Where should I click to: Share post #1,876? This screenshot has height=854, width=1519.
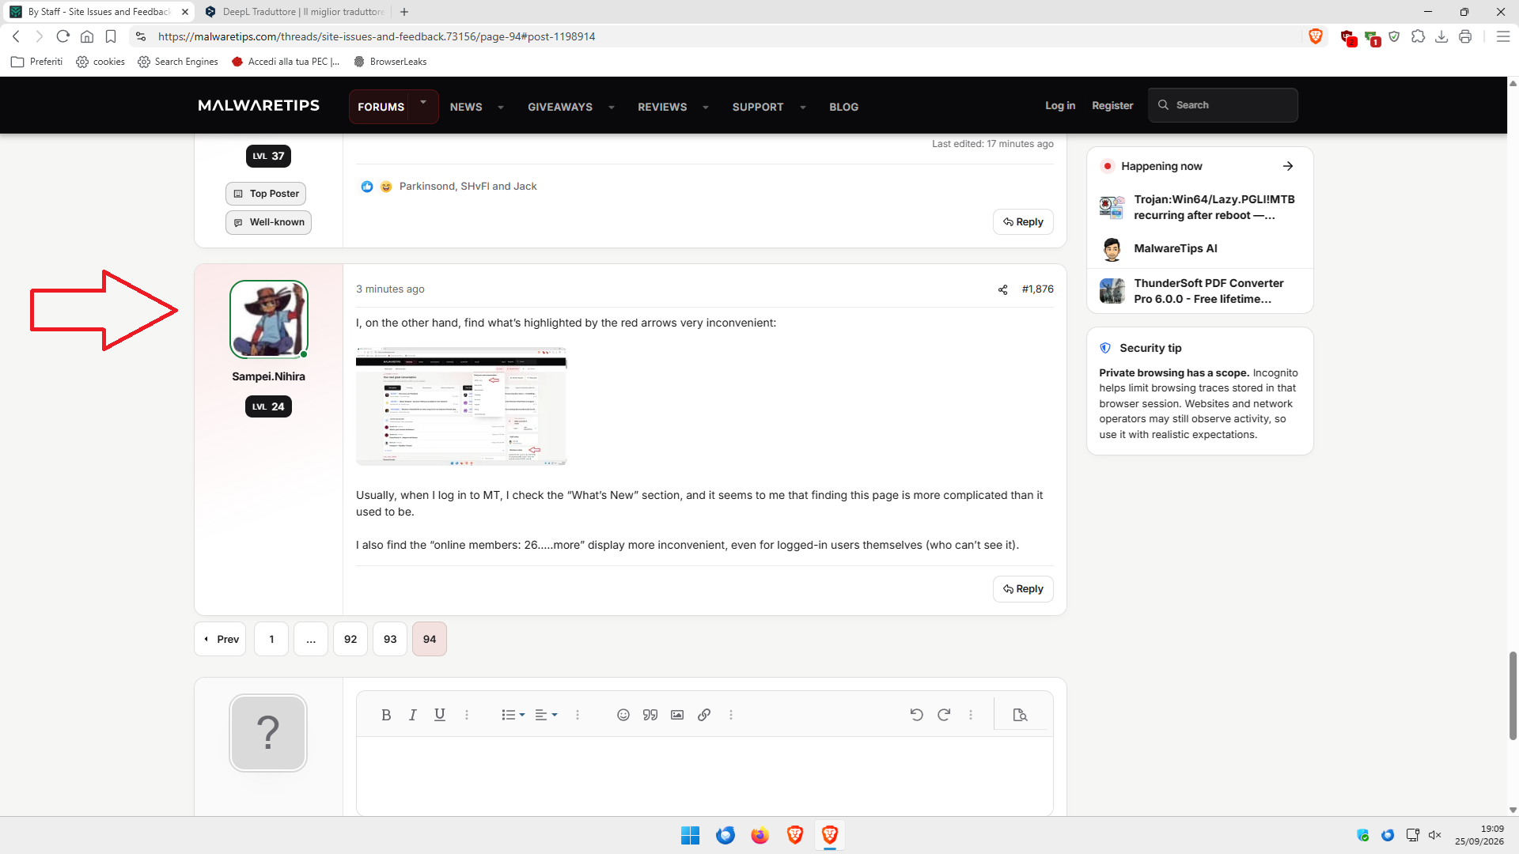point(1003,289)
